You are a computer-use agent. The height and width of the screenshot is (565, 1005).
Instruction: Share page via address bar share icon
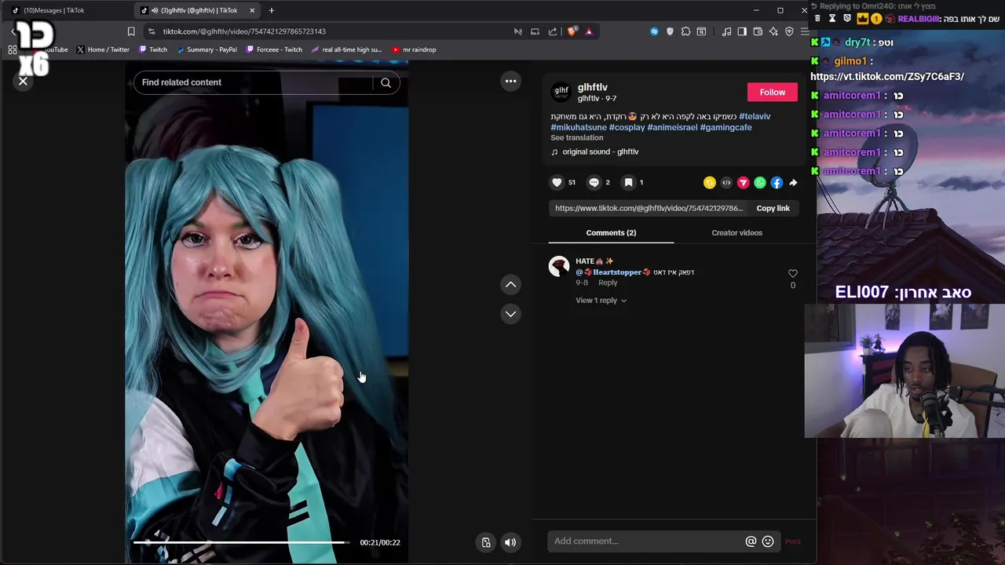pyautogui.click(x=553, y=31)
